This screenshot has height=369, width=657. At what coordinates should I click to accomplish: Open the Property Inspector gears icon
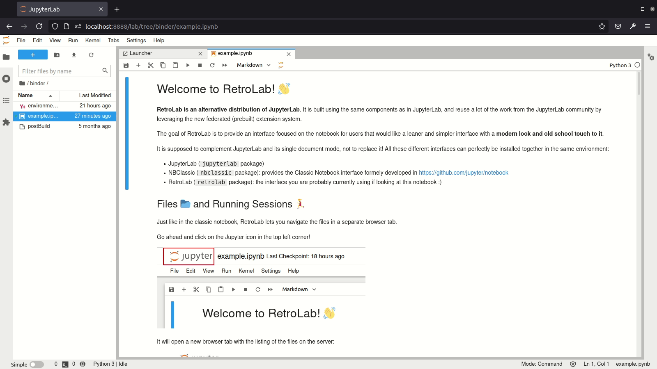point(651,57)
